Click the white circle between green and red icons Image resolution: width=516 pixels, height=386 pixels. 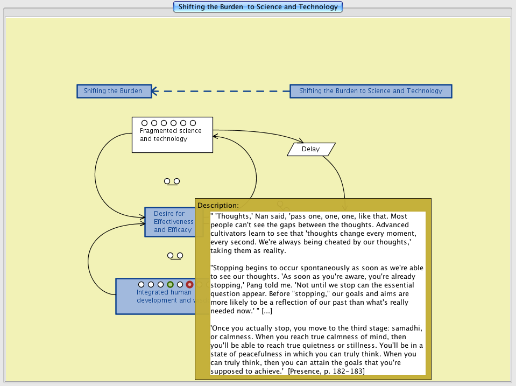[180, 284]
